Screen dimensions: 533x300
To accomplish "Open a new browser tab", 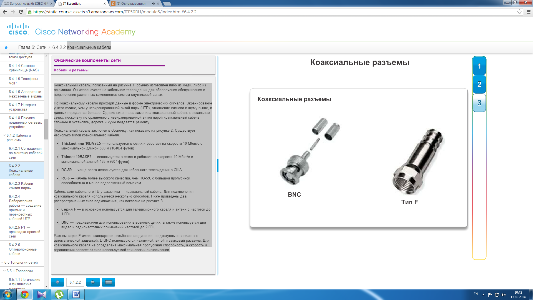I will (x=167, y=4).
